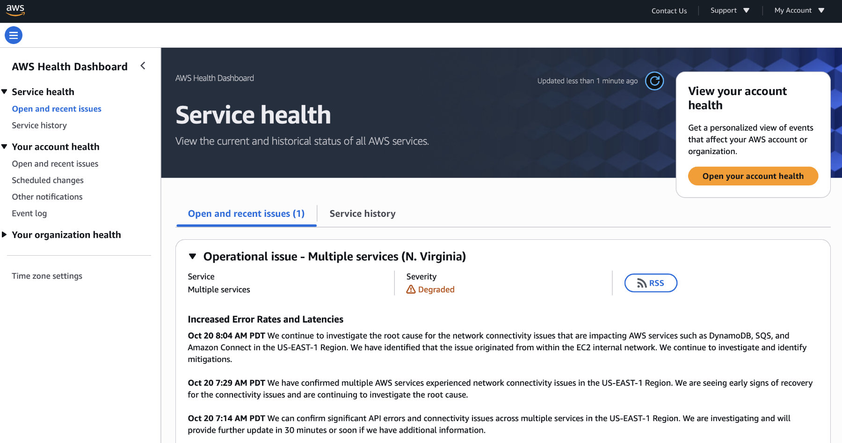Select Open and recent issues (1) tab
842x443 pixels.
pyautogui.click(x=246, y=214)
